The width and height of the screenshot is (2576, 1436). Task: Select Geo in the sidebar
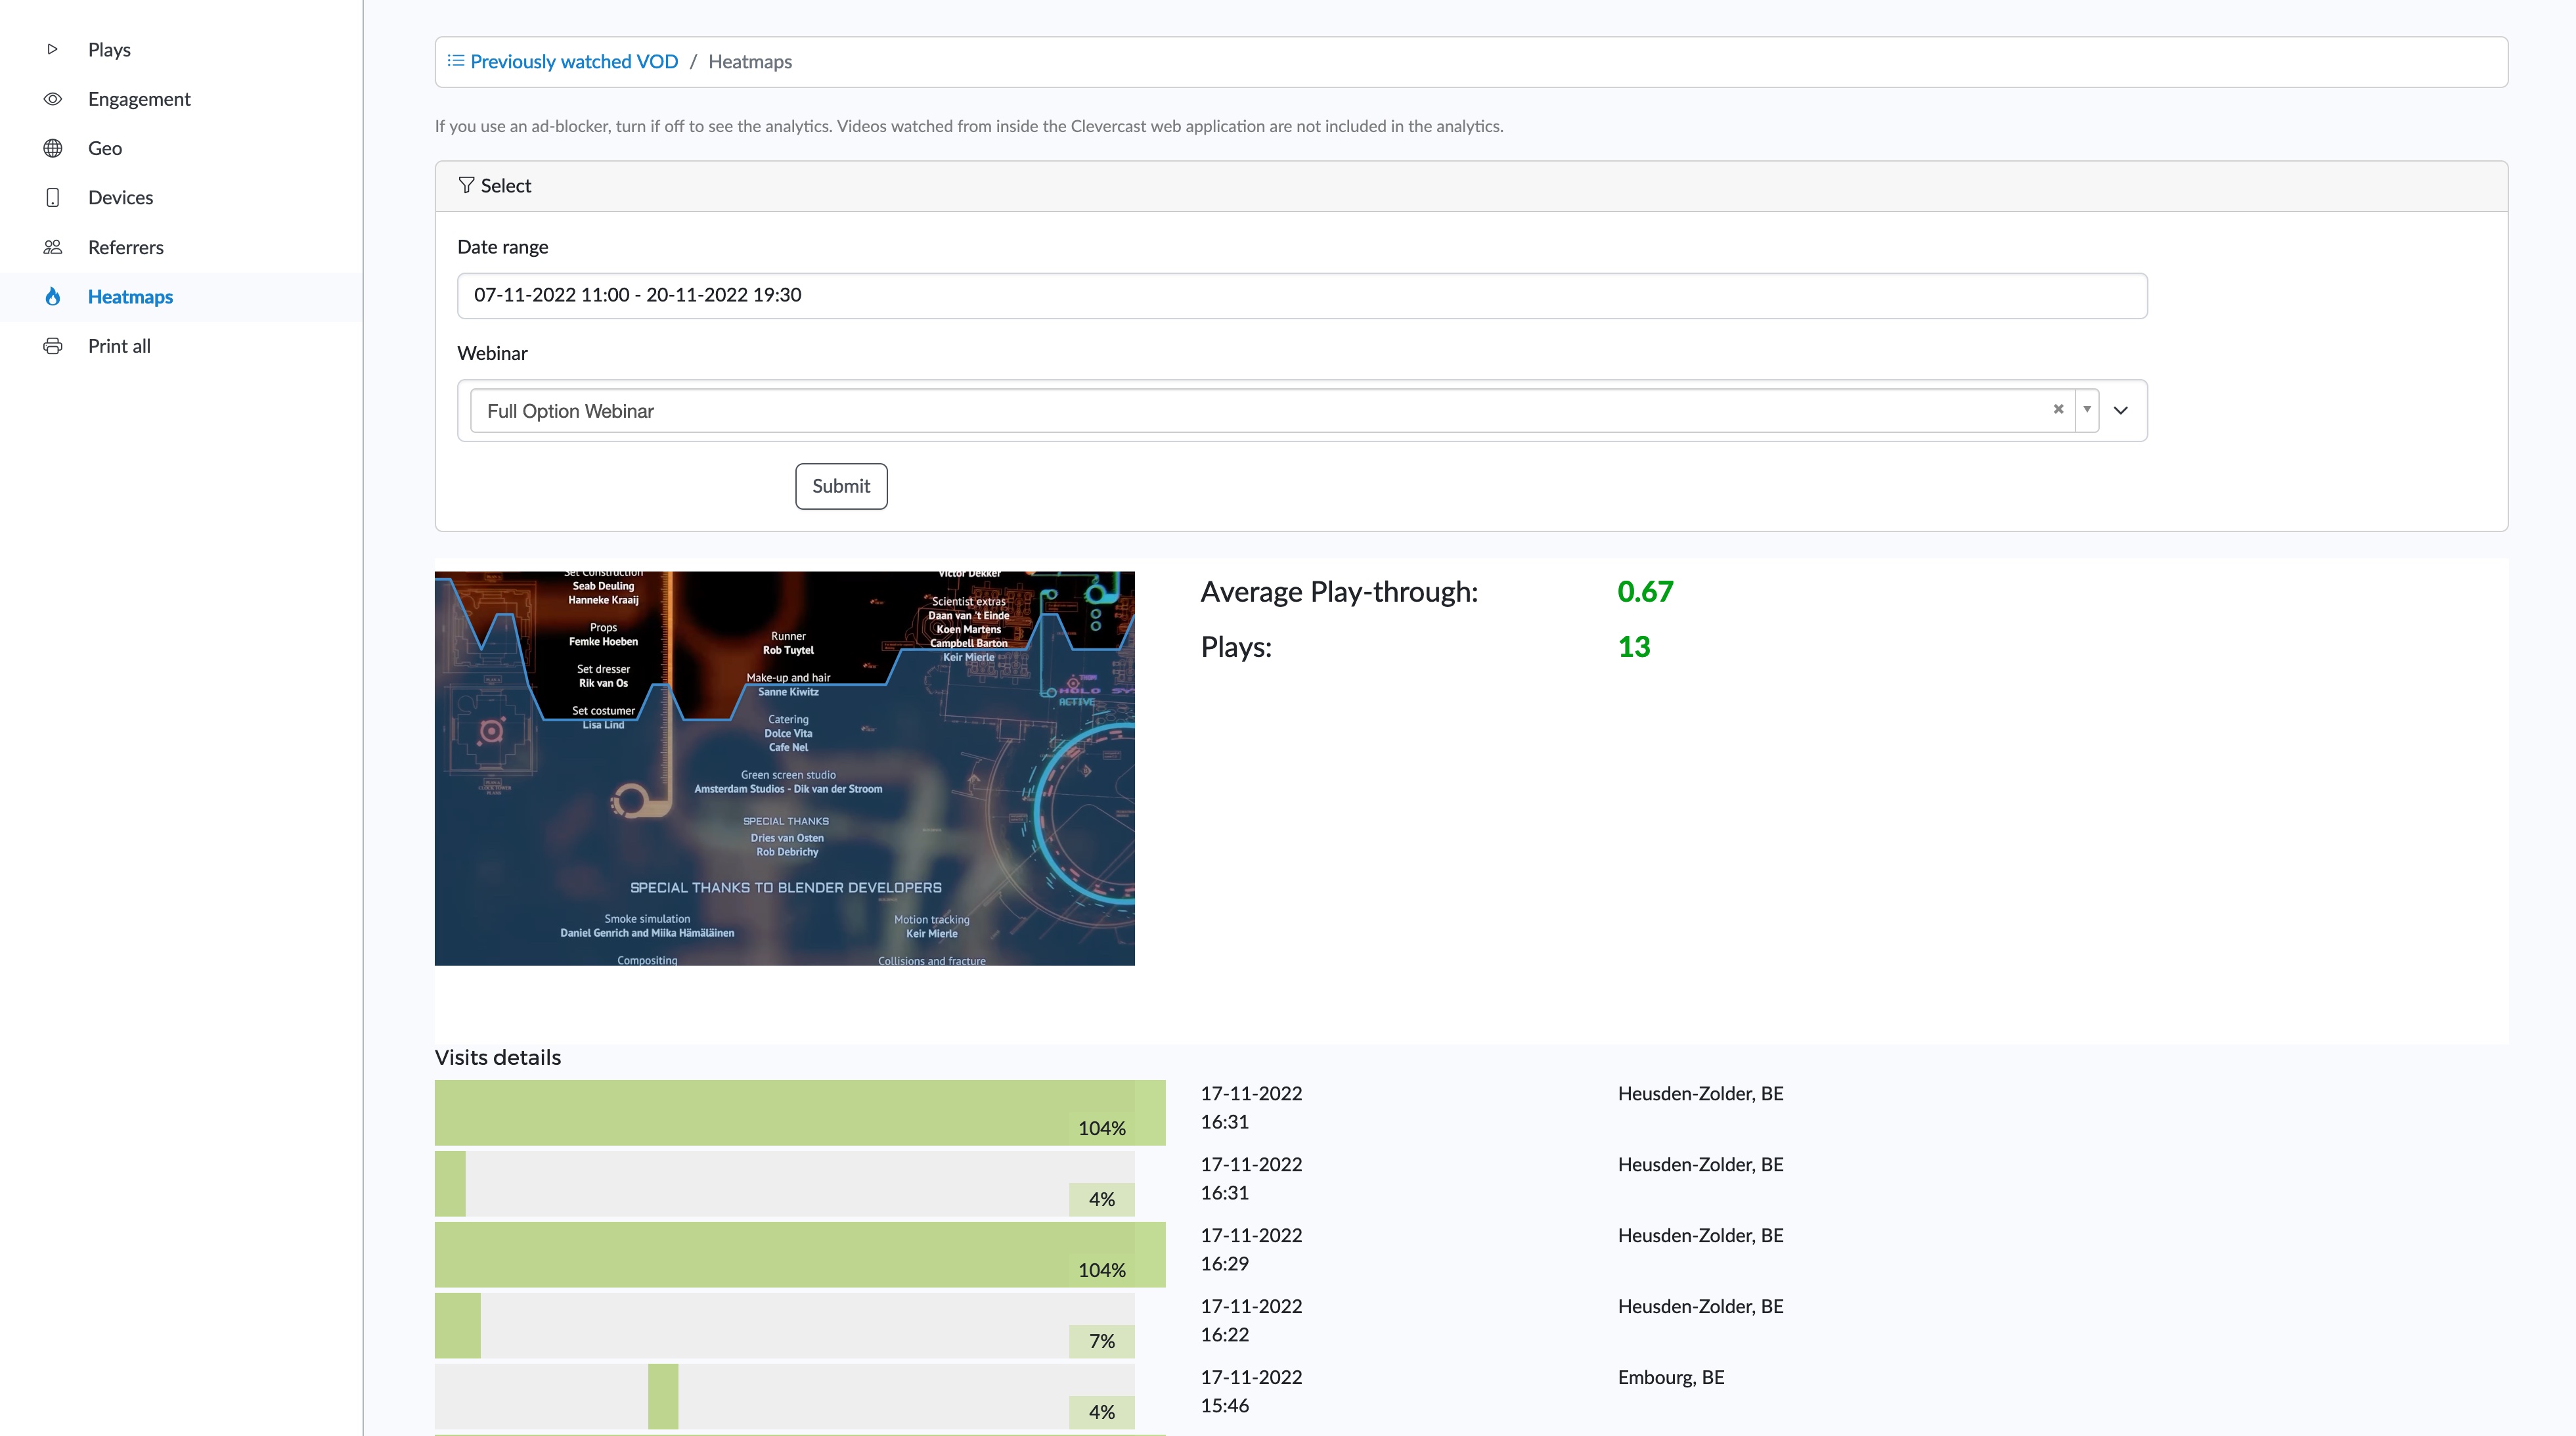click(105, 148)
